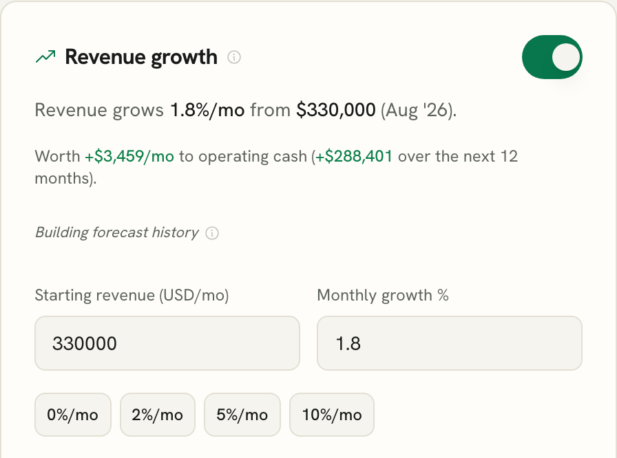
Task: Select the 5%/mo growth preset
Action: [x=242, y=415]
